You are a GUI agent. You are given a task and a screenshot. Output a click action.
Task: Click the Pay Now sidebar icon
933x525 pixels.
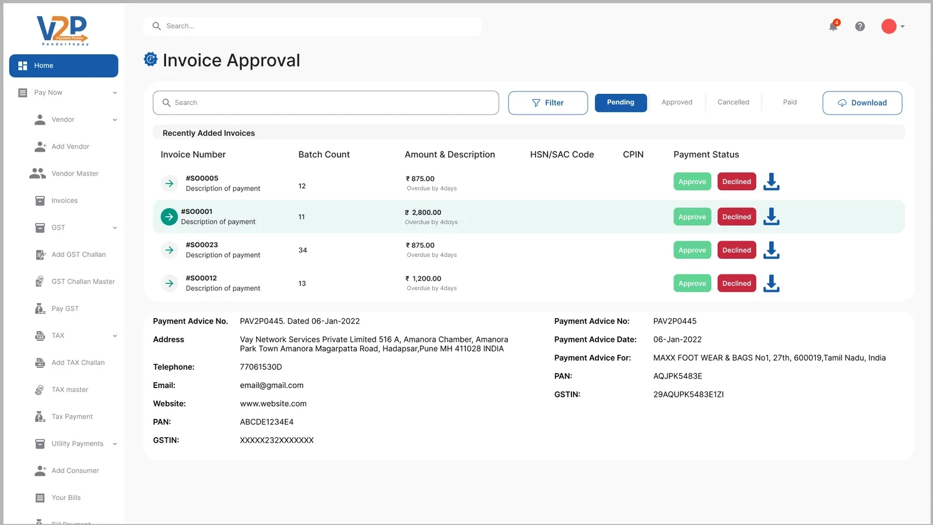tap(23, 93)
